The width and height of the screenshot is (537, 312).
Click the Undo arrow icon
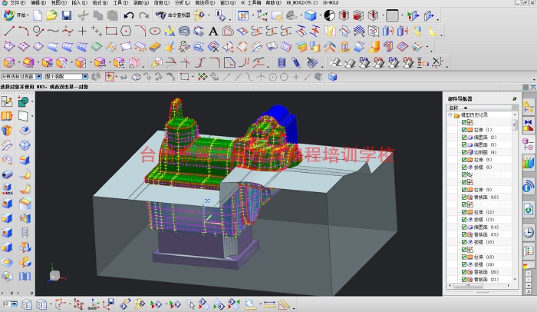point(129,15)
